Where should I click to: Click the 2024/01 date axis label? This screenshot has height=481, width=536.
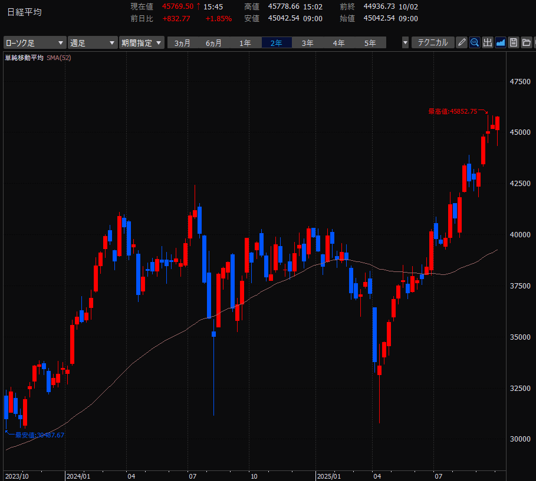point(78,476)
